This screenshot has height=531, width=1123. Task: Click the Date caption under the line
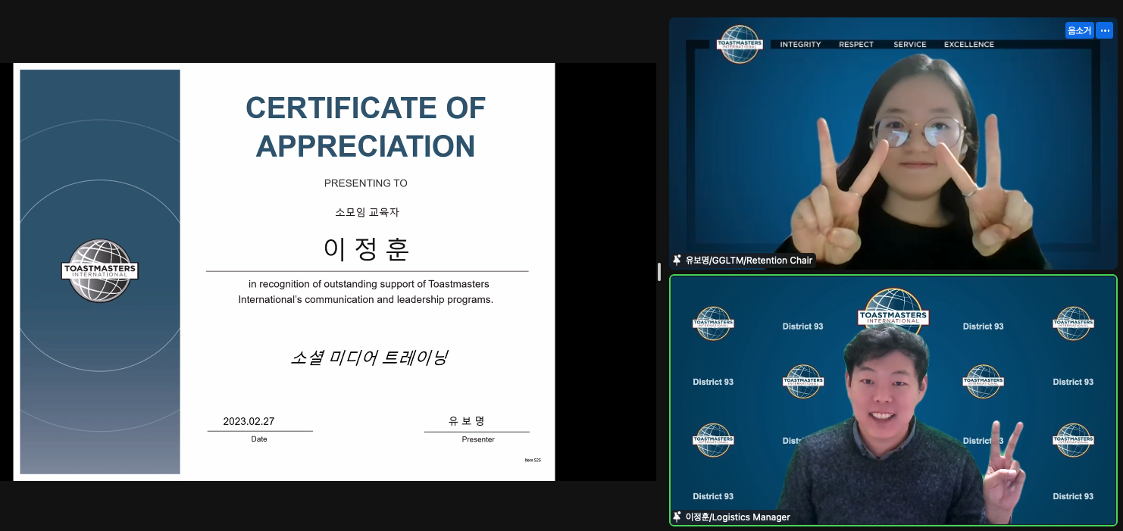(259, 439)
